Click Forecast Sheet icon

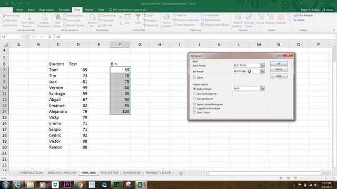[x=249, y=21]
